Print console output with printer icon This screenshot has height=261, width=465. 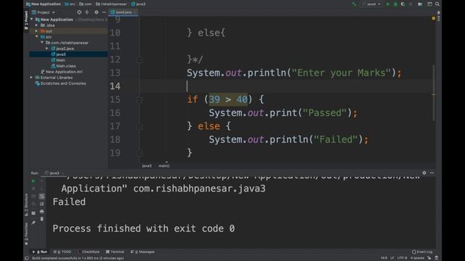pos(42,212)
